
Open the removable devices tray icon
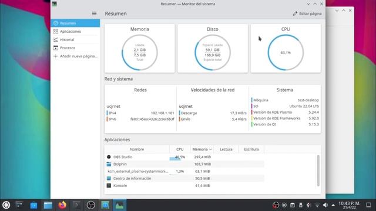click(300, 205)
